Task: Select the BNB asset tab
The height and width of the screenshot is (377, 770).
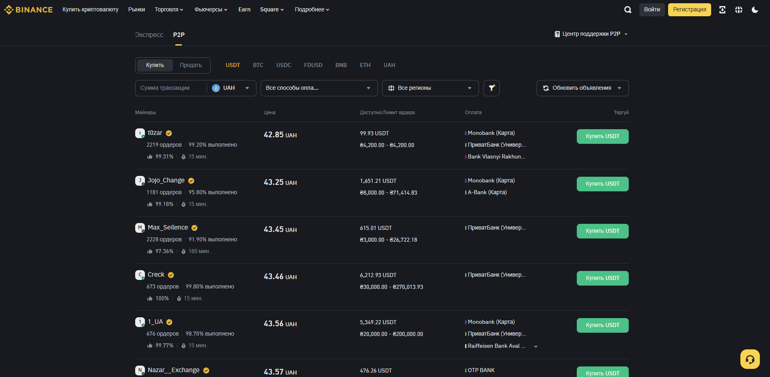Action: [341, 65]
